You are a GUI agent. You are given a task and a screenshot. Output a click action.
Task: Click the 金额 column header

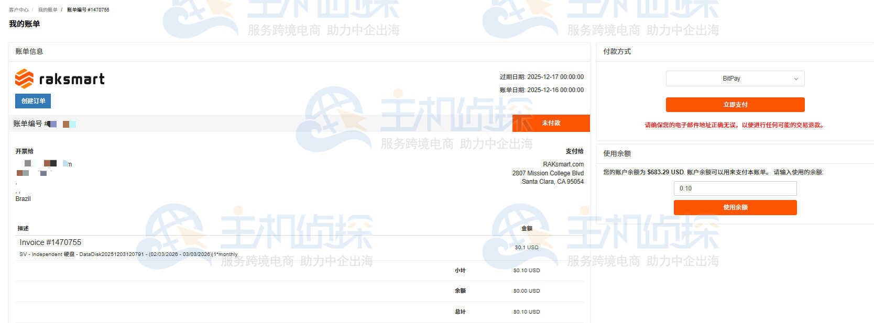[527, 229]
